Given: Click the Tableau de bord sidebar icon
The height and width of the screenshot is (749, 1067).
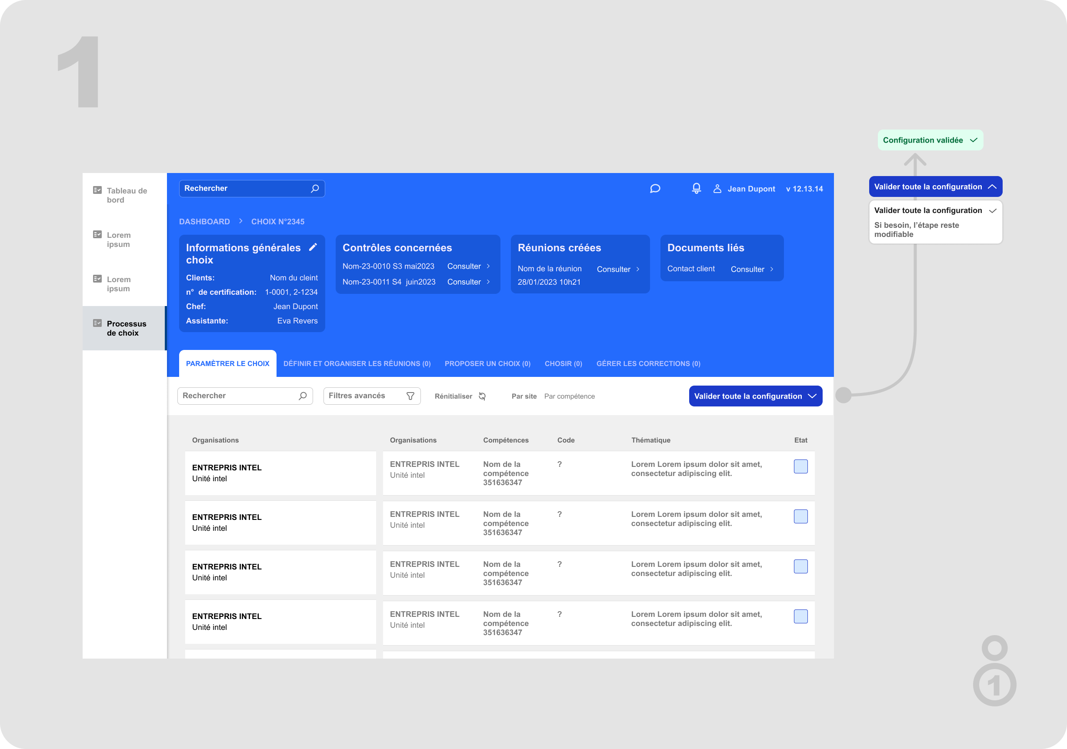Looking at the screenshot, I should [97, 190].
